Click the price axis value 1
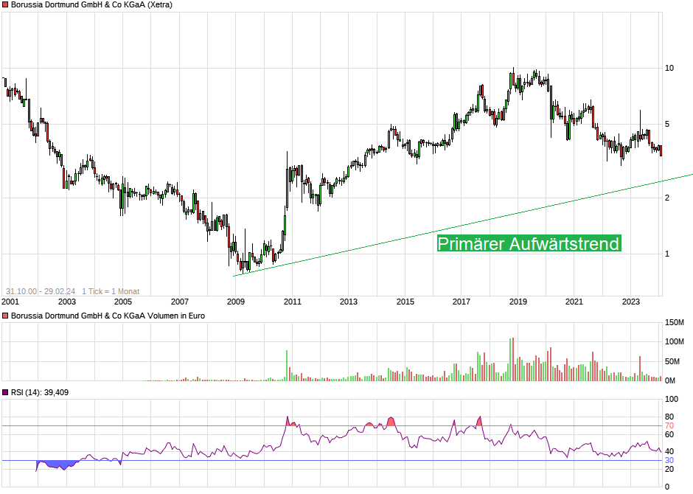Screen dimensions: 693x494 point(667,254)
